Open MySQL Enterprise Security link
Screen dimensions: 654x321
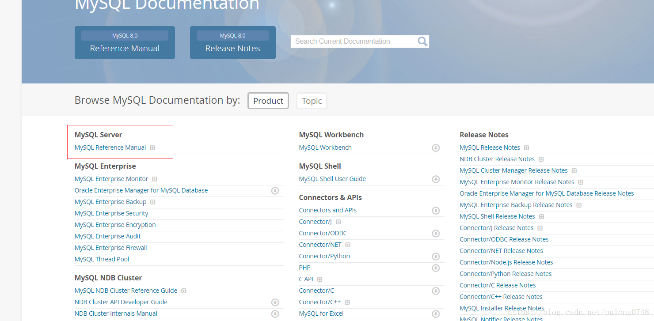pyautogui.click(x=111, y=213)
